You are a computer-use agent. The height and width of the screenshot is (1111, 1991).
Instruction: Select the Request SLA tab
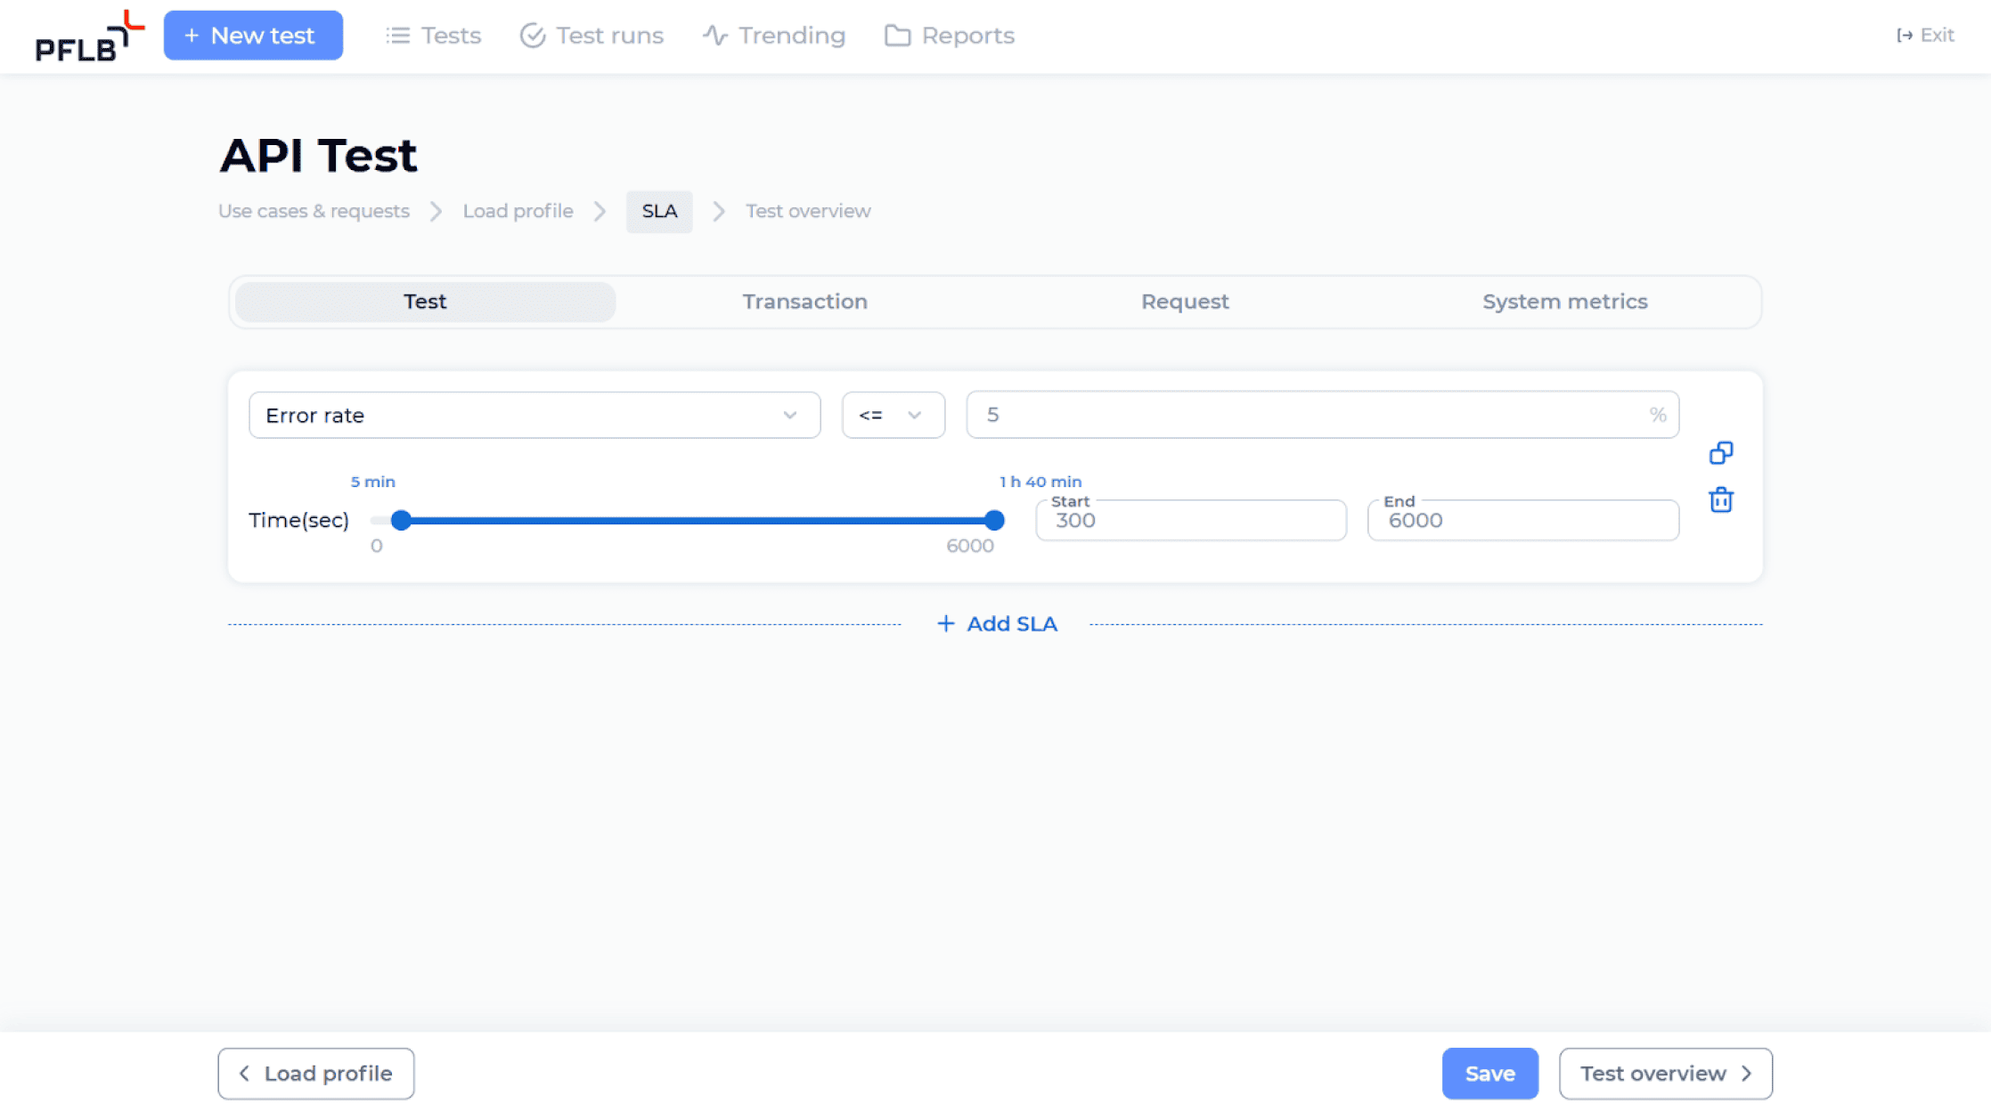[1184, 301]
